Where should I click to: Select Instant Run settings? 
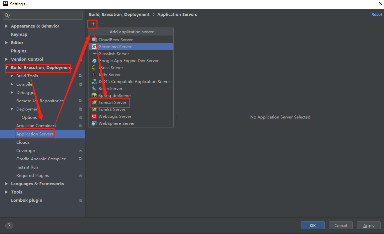click(x=27, y=167)
